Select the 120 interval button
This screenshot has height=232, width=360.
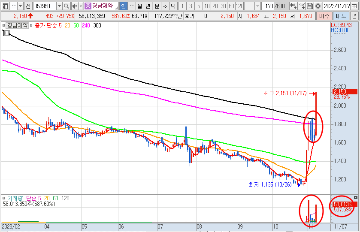[x=240, y=6]
